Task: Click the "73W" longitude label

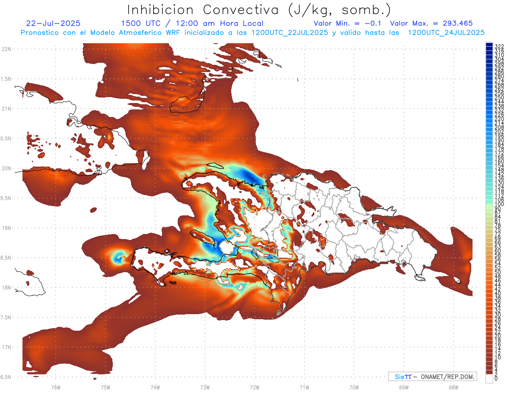Action: click(205, 387)
